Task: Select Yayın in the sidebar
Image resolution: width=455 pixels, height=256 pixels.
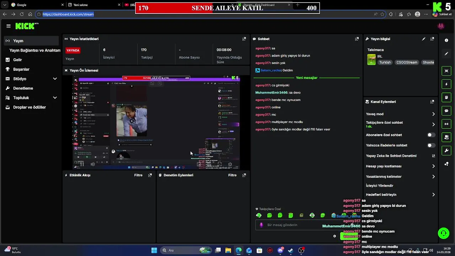Action: pos(32,41)
